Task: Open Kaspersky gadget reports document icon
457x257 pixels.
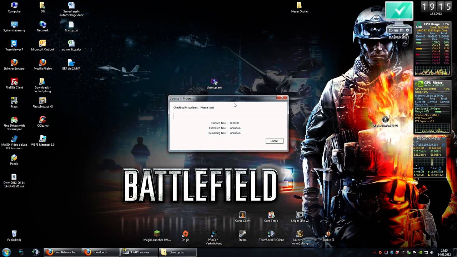Action: click(x=402, y=30)
